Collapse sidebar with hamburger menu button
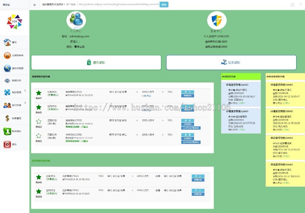Screen dimensions: 305x213 point(35,5)
